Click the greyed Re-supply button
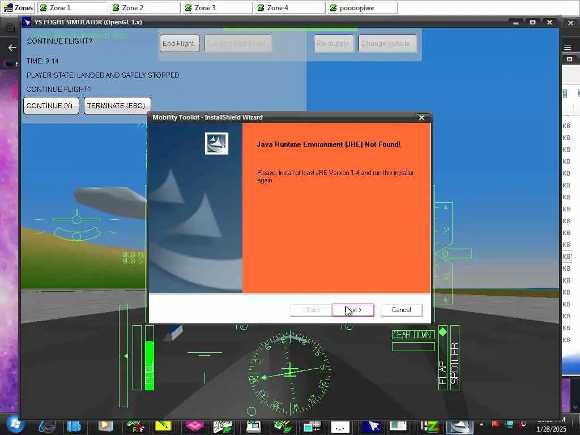Screen dimensions: 580x435 [x=333, y=43]
